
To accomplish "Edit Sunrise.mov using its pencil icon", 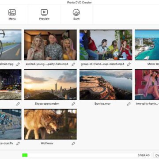I will [129, 104].
